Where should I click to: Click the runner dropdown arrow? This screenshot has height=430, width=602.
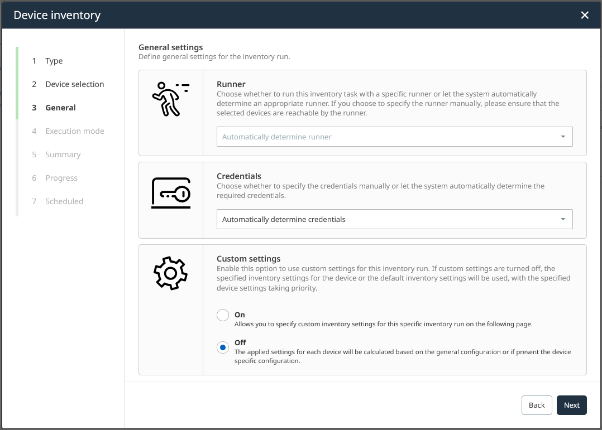[562, 137]
